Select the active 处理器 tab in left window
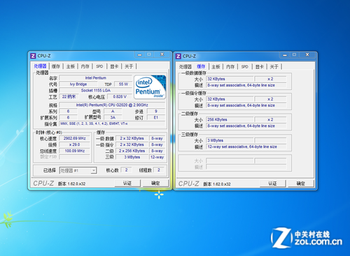This screenshot has height=256, width=350. [x=40, y=66]
